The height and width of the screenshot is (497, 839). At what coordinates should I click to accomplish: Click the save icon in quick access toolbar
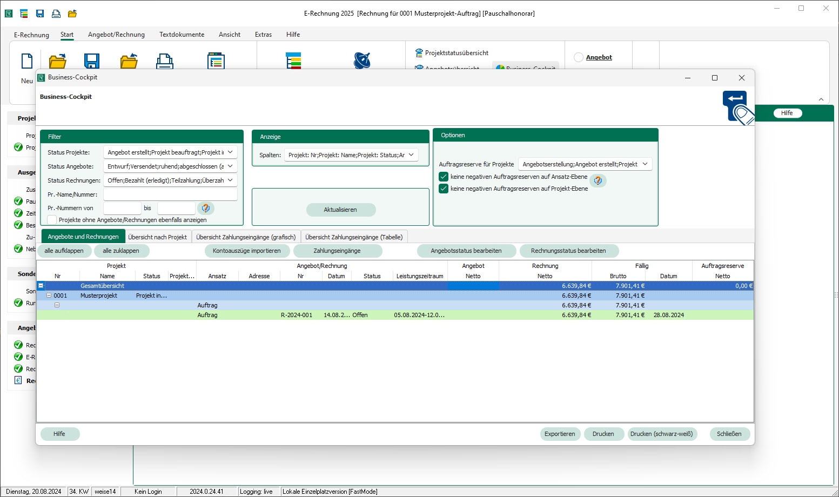40,14
